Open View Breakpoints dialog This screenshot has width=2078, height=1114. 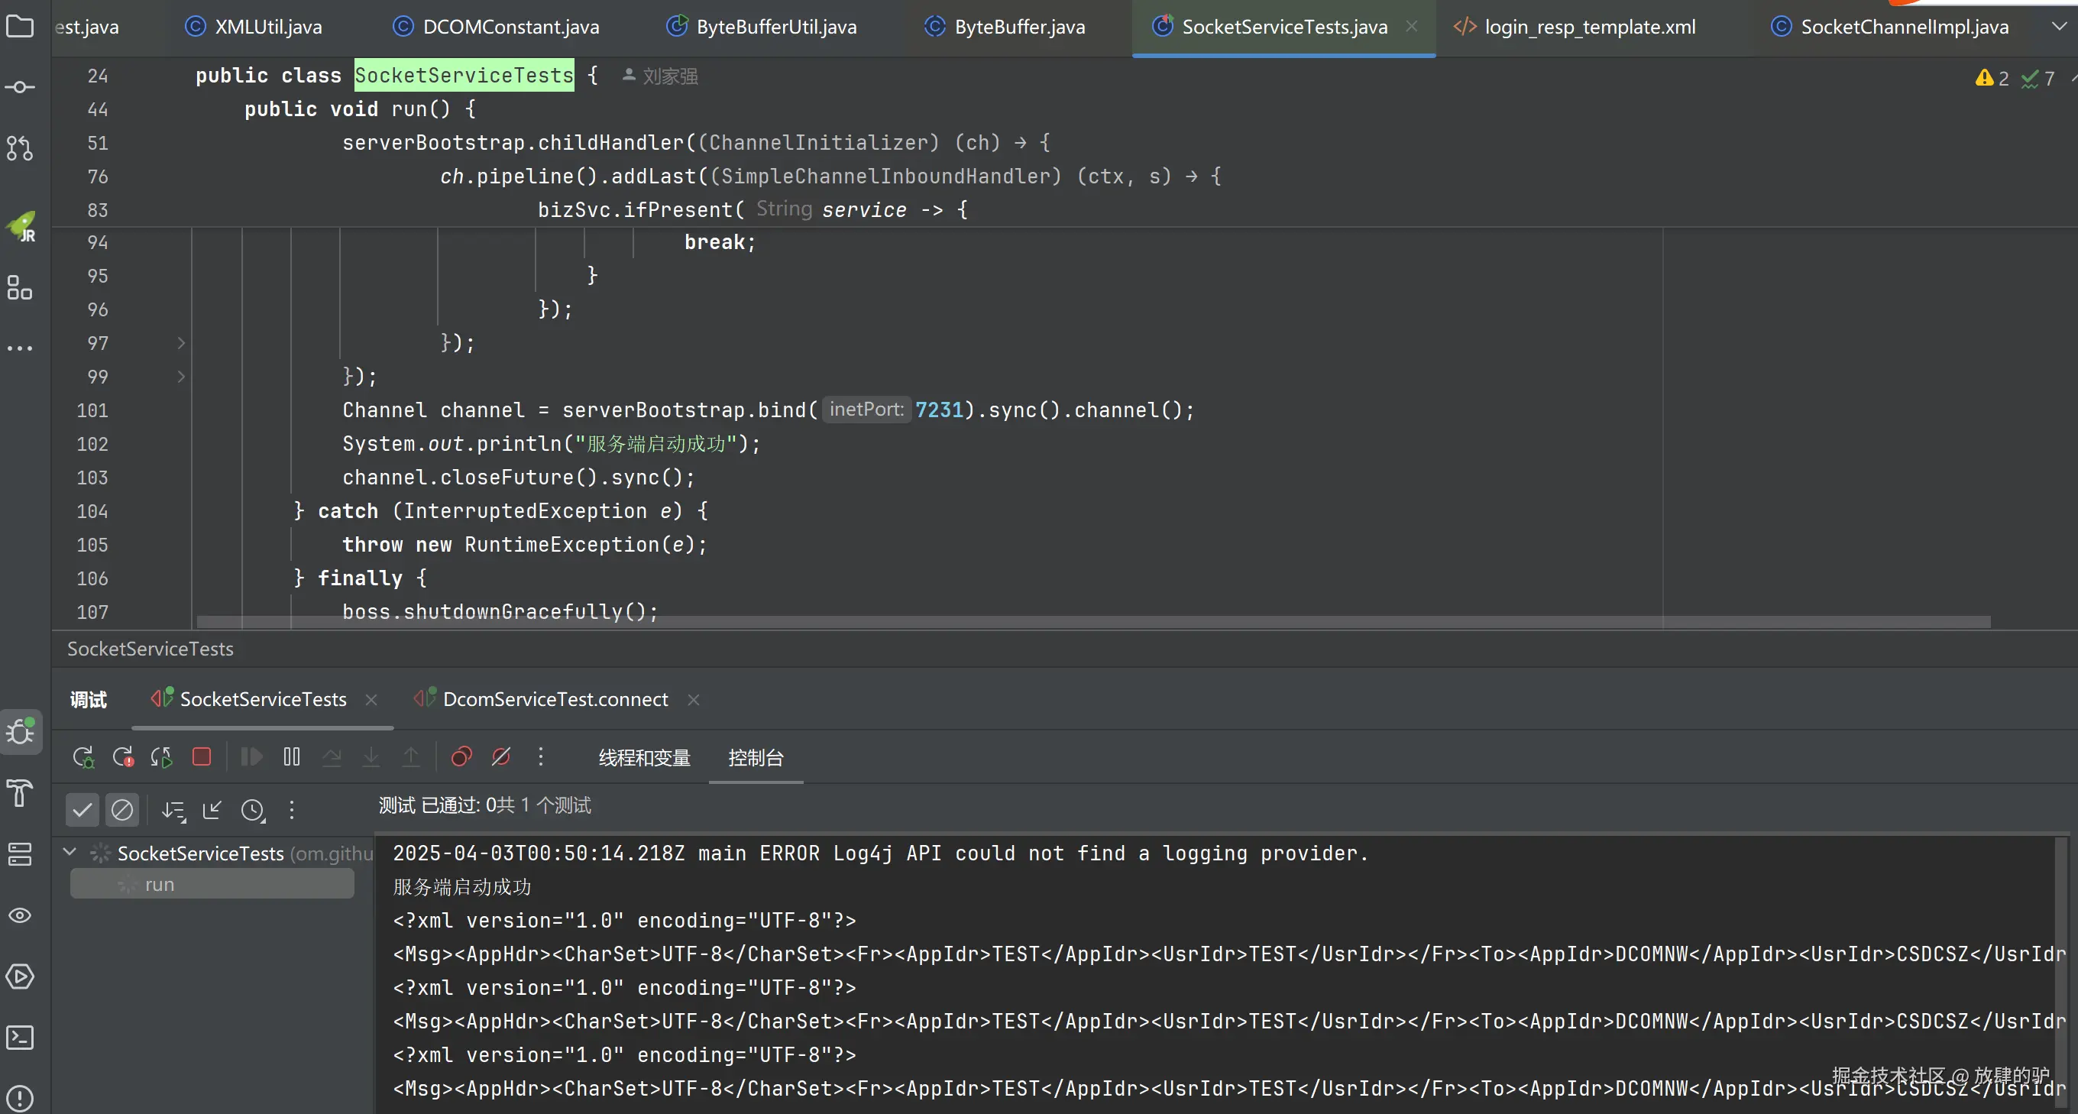click(x=461, y=756)
